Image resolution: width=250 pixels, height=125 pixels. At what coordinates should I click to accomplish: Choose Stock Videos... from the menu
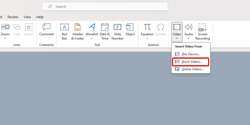191,62
